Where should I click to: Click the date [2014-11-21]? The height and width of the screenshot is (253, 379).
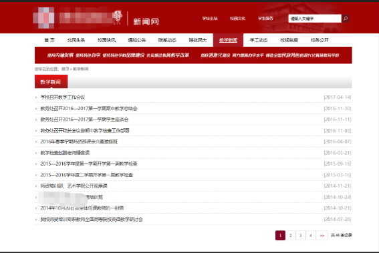tap(338, 186)
